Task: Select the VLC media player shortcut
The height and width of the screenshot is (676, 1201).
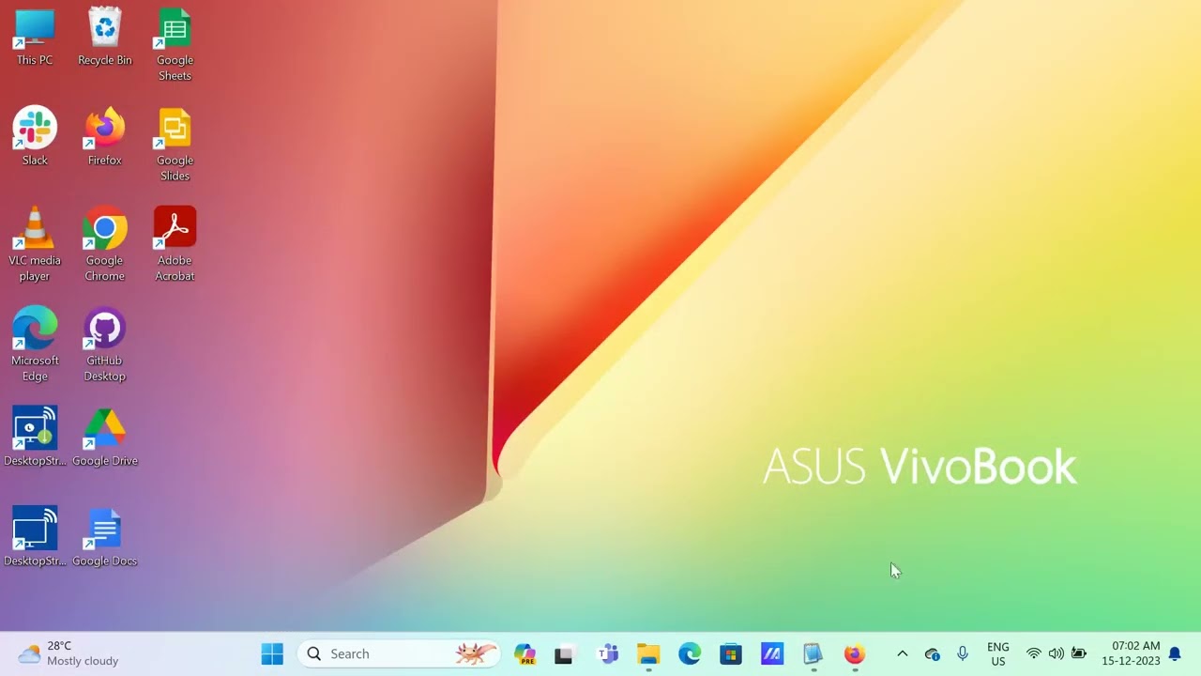Action: pyautogui.click(x=35, y=245)
